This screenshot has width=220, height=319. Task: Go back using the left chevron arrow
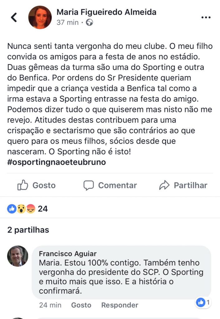[14, 17]
